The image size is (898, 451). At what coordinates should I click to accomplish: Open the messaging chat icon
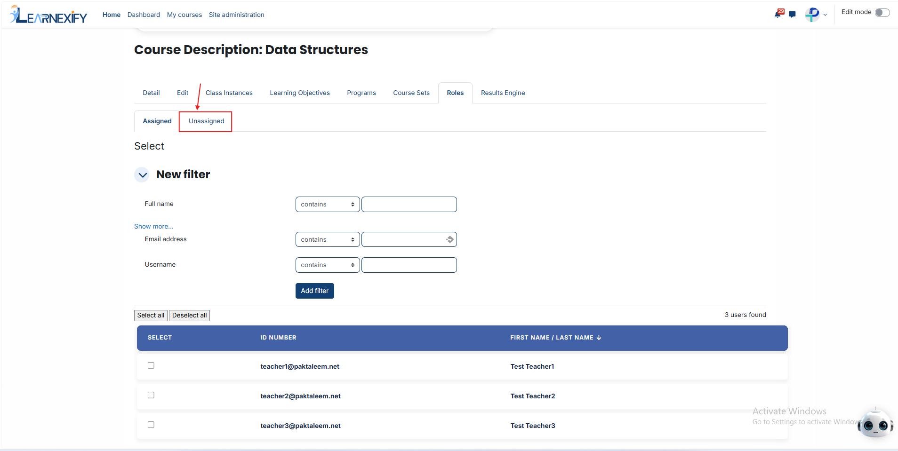(793, 15)
